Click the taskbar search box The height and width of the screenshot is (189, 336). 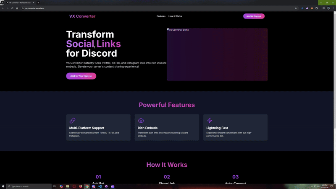[29, 186]
